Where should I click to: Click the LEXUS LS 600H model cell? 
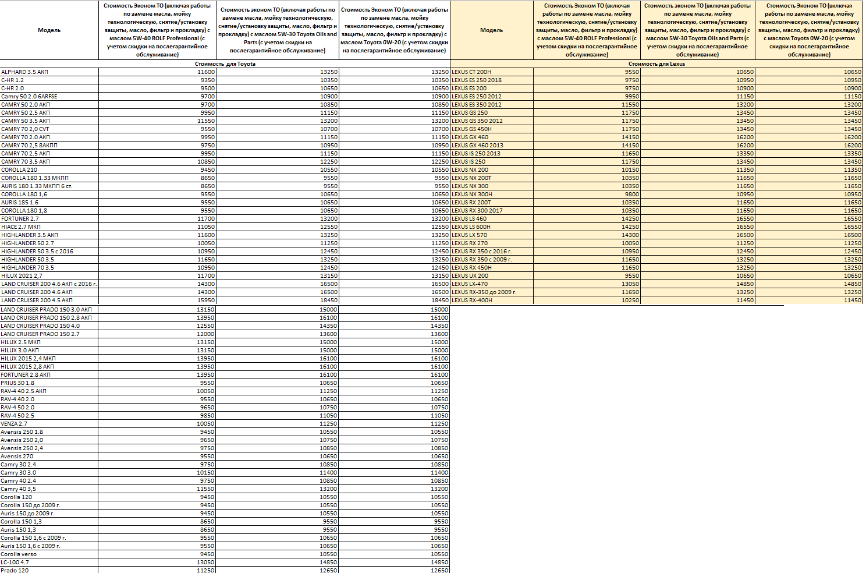tap(492, 227)
